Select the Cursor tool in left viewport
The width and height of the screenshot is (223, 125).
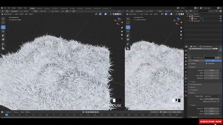pyautogui.click(x=3, y=23)
